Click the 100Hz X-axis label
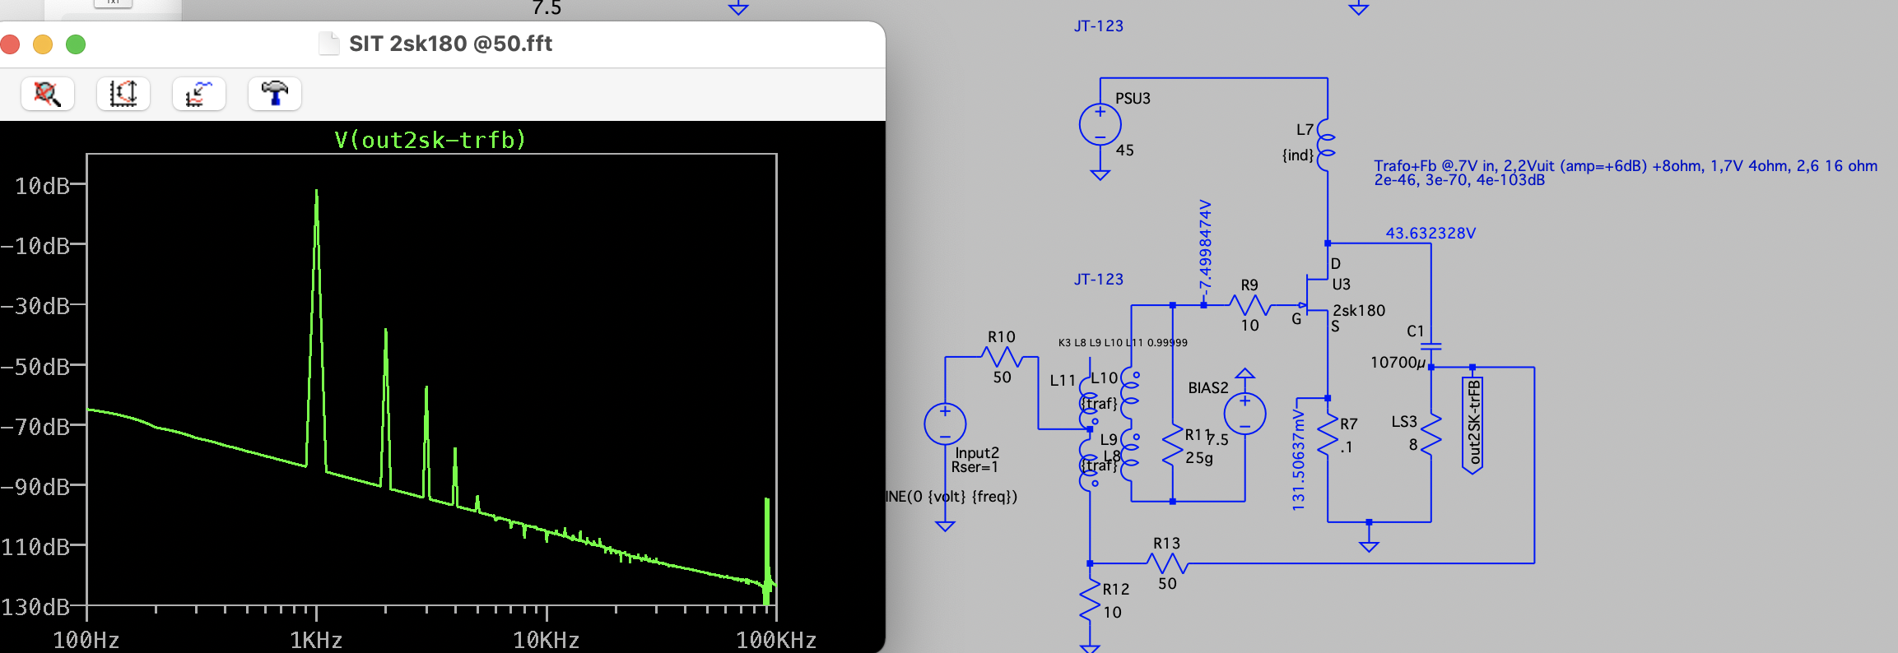This screenshot has height=653, width=1898. (86, 640)
